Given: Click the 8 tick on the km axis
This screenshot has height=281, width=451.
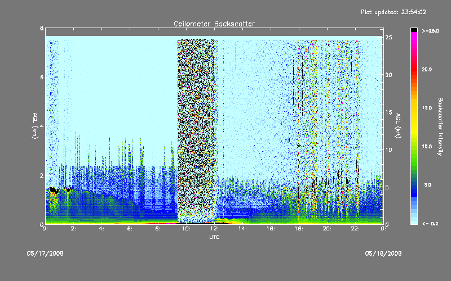Looking at the screenshot, I should pyautogui.click(x=42, y=28).
